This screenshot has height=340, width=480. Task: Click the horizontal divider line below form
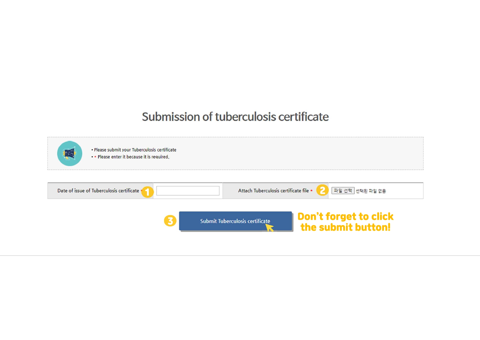[x=240, y=256]
